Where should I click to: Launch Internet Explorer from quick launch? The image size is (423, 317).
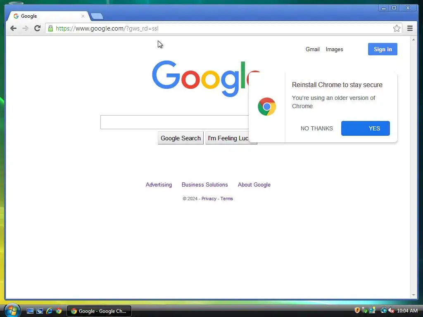tap(49, 311)
